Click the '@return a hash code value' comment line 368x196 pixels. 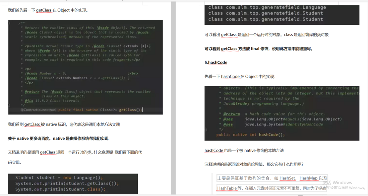[x=274, y=114]
